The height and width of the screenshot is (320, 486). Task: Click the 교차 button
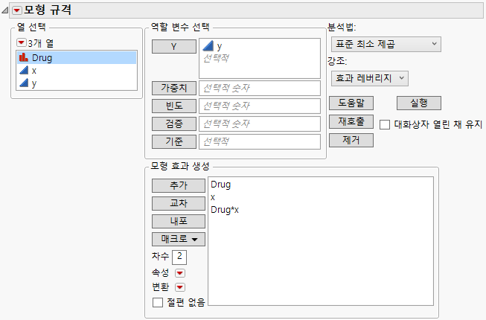click(179, 203)
